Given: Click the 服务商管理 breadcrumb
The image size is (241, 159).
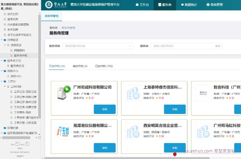Looking at the screenshot, I should 68,28.
